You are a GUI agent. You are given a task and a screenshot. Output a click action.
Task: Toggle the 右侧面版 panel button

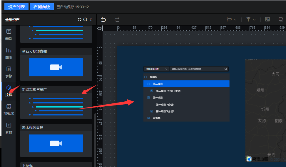pyautogui.click(x=42, y=7)
